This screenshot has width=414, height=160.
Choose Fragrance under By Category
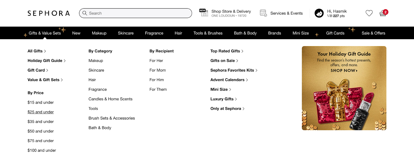(x=98, y=89)
